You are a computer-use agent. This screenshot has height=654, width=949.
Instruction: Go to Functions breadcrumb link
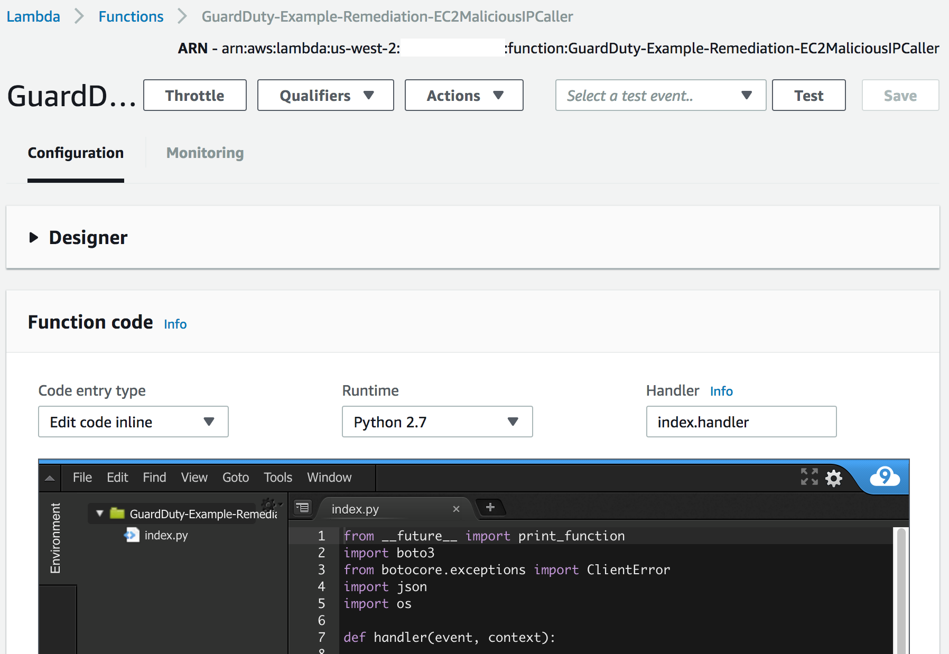131,16
